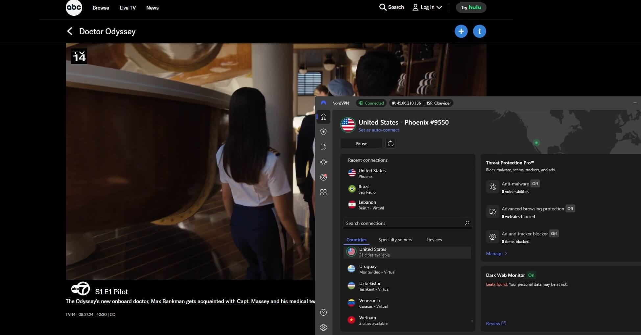
Task: Click the help question mark icon
Action: pyautogui.click(x=323, y=312)
